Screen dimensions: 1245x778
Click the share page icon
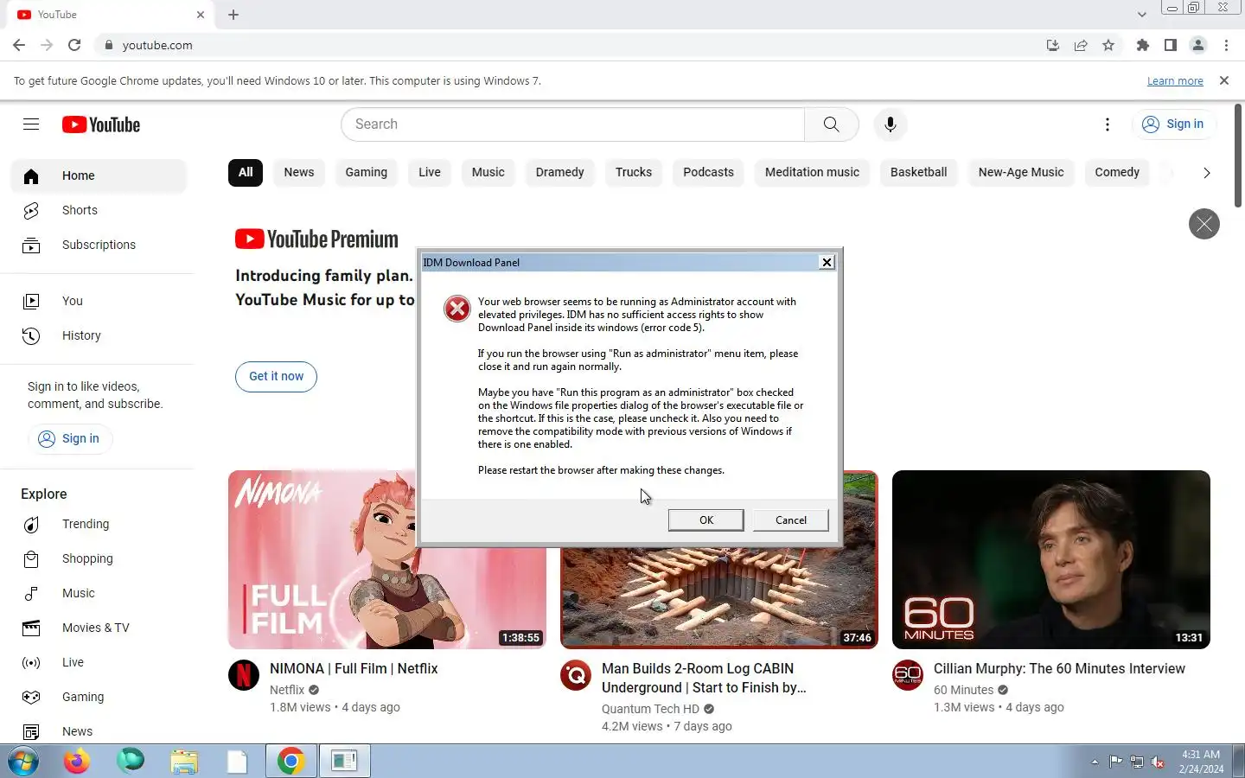[1081, 45]
